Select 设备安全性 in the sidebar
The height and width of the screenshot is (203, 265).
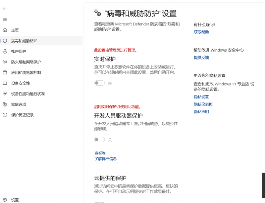pyautogui.click(x=20, y=83)
